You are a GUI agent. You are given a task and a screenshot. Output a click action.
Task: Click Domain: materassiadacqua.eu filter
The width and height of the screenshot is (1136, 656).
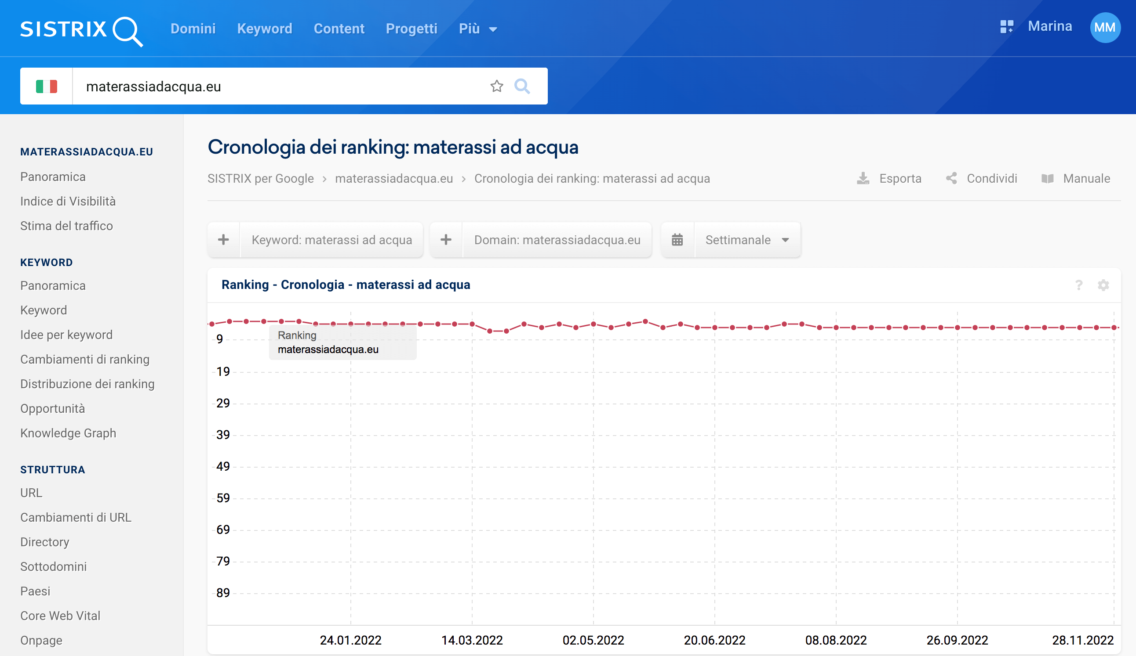coord(557,240)
